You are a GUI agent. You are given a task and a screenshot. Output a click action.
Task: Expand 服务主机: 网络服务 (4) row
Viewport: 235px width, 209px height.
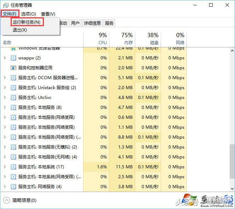pos(5,186)
